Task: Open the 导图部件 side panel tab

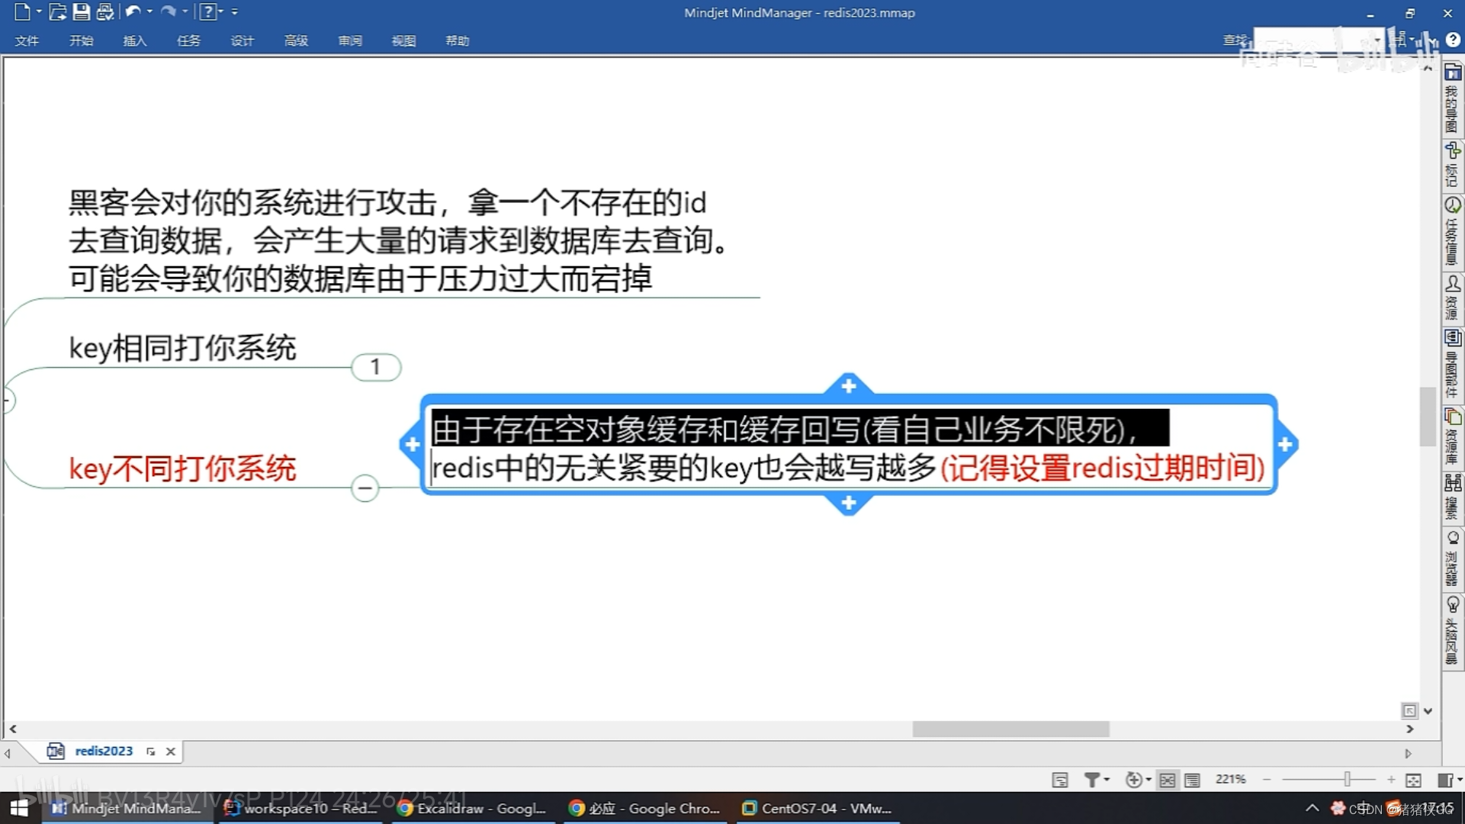Action: 1452,364
